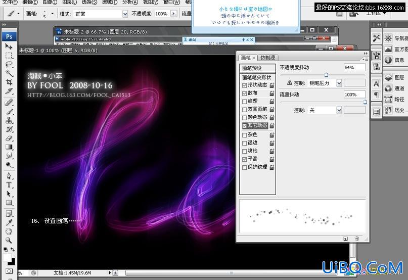Open the 路径 paths panel
Image resolution: width=408 pixels, height=280 pixels.
(394, 99)
